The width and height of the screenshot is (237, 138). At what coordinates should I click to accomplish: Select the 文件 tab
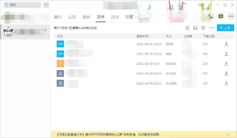pyautogui.click(x=101, y=17)
